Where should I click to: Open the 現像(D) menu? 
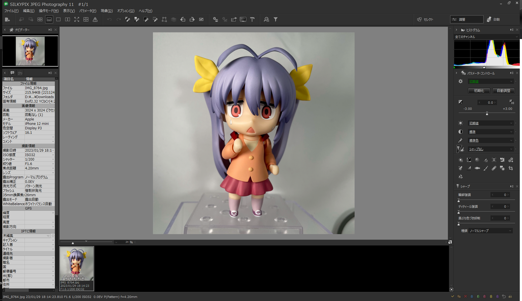pos(107,10)
